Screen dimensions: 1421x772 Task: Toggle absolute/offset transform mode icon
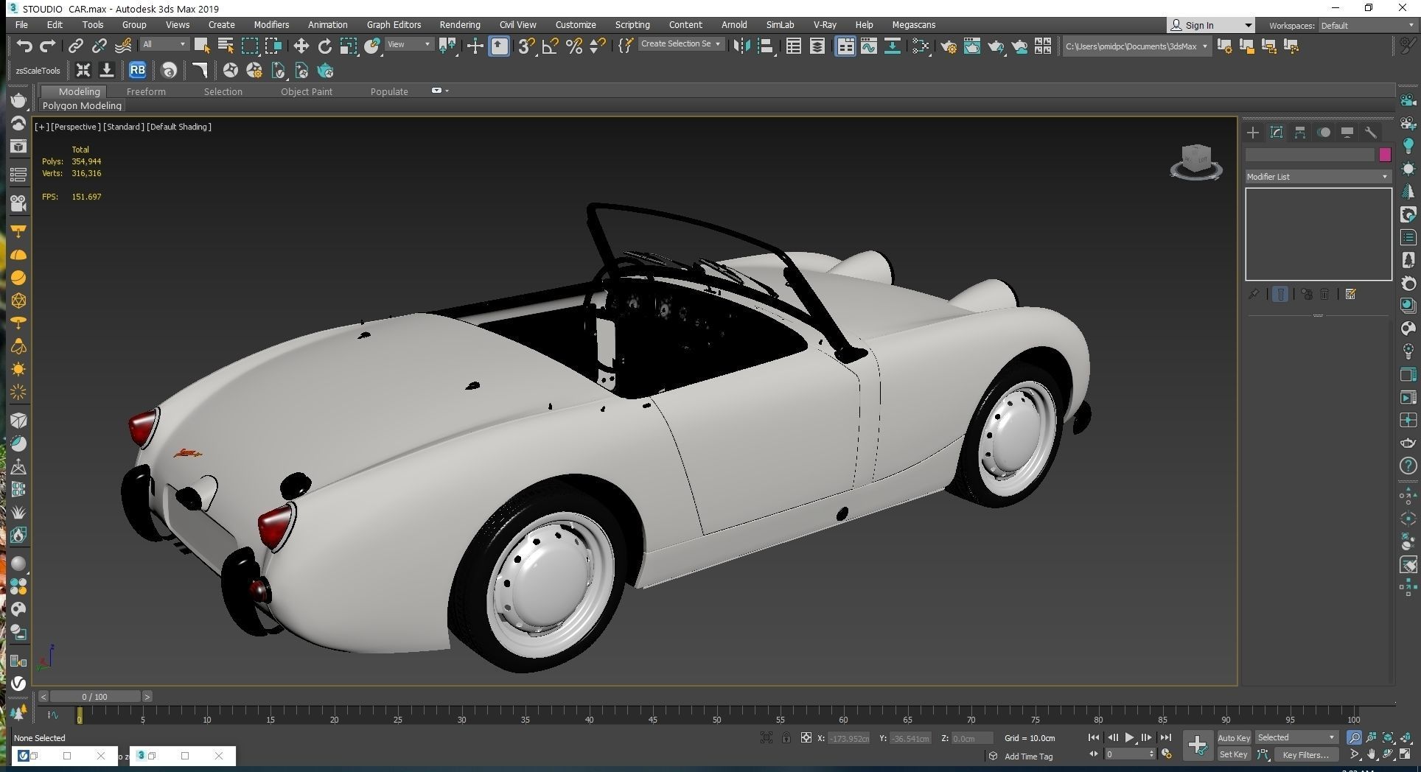(806, 737)
